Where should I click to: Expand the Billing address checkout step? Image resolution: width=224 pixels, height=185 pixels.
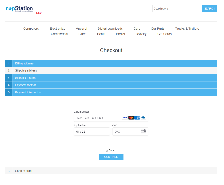click(111, 63)
